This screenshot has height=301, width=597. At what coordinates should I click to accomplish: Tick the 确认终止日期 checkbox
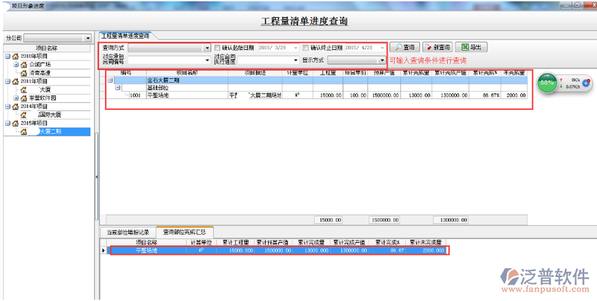[305, 48]
